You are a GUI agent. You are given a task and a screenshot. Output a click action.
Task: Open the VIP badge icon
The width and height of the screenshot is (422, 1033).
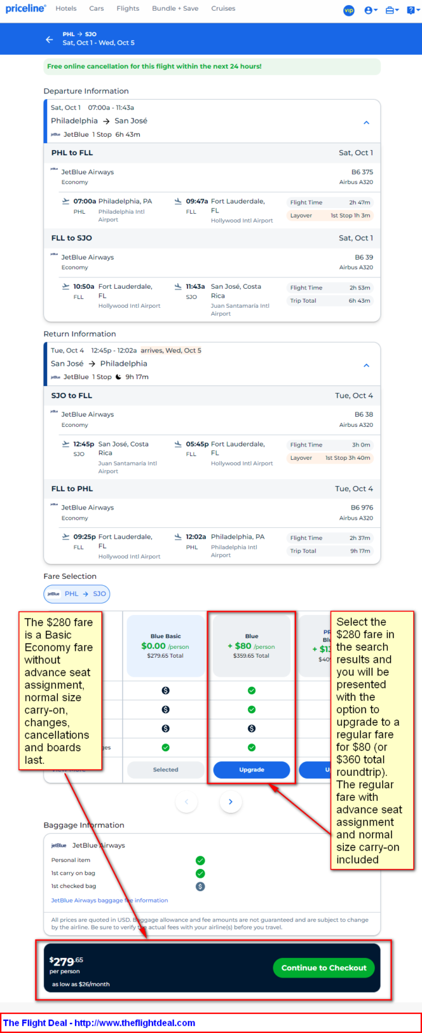click(348, 10)
